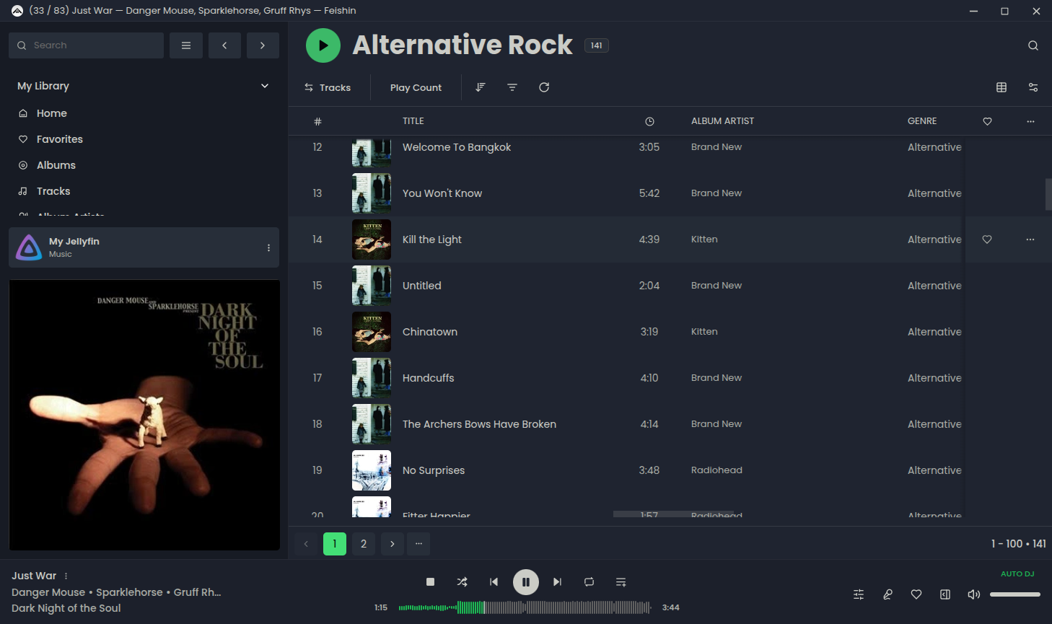Open the Play Count sort dropdown
This screenshot has height=624, width=1052.
[416, 87]
